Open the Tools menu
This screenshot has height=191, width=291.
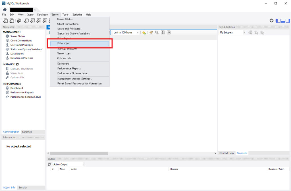point(65,14)
